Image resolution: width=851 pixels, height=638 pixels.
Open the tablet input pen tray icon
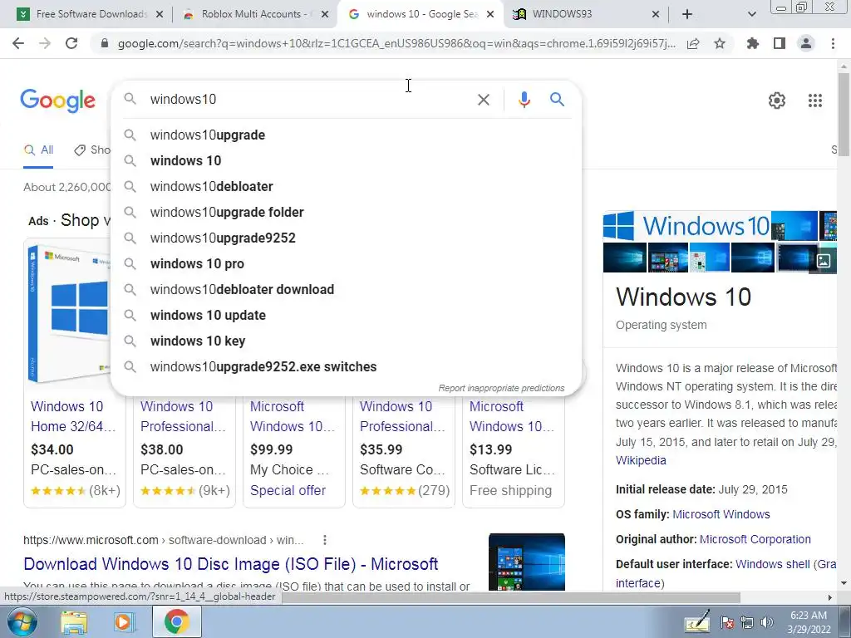pos(697,621)
